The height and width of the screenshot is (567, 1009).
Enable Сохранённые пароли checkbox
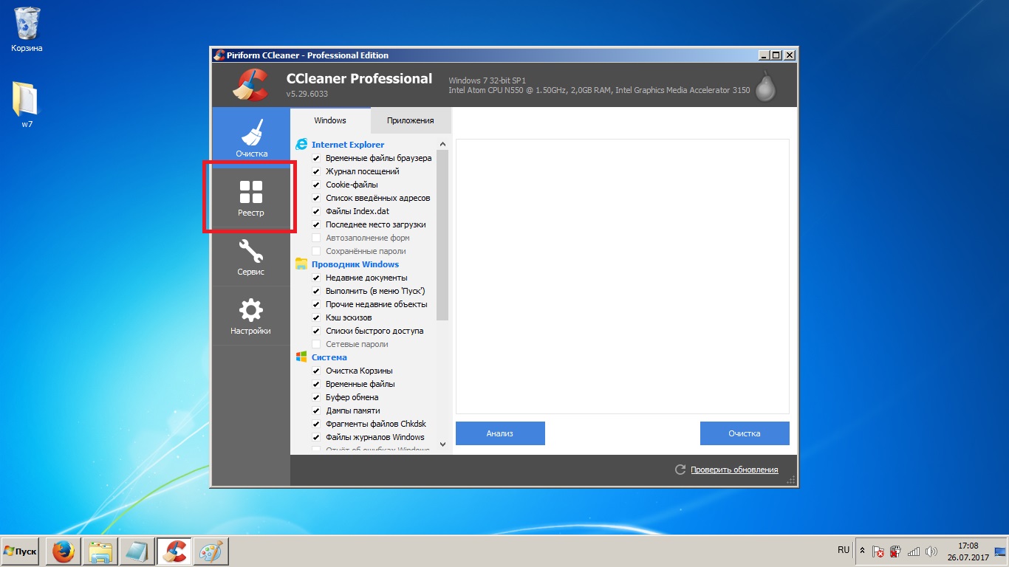[316, 251]
